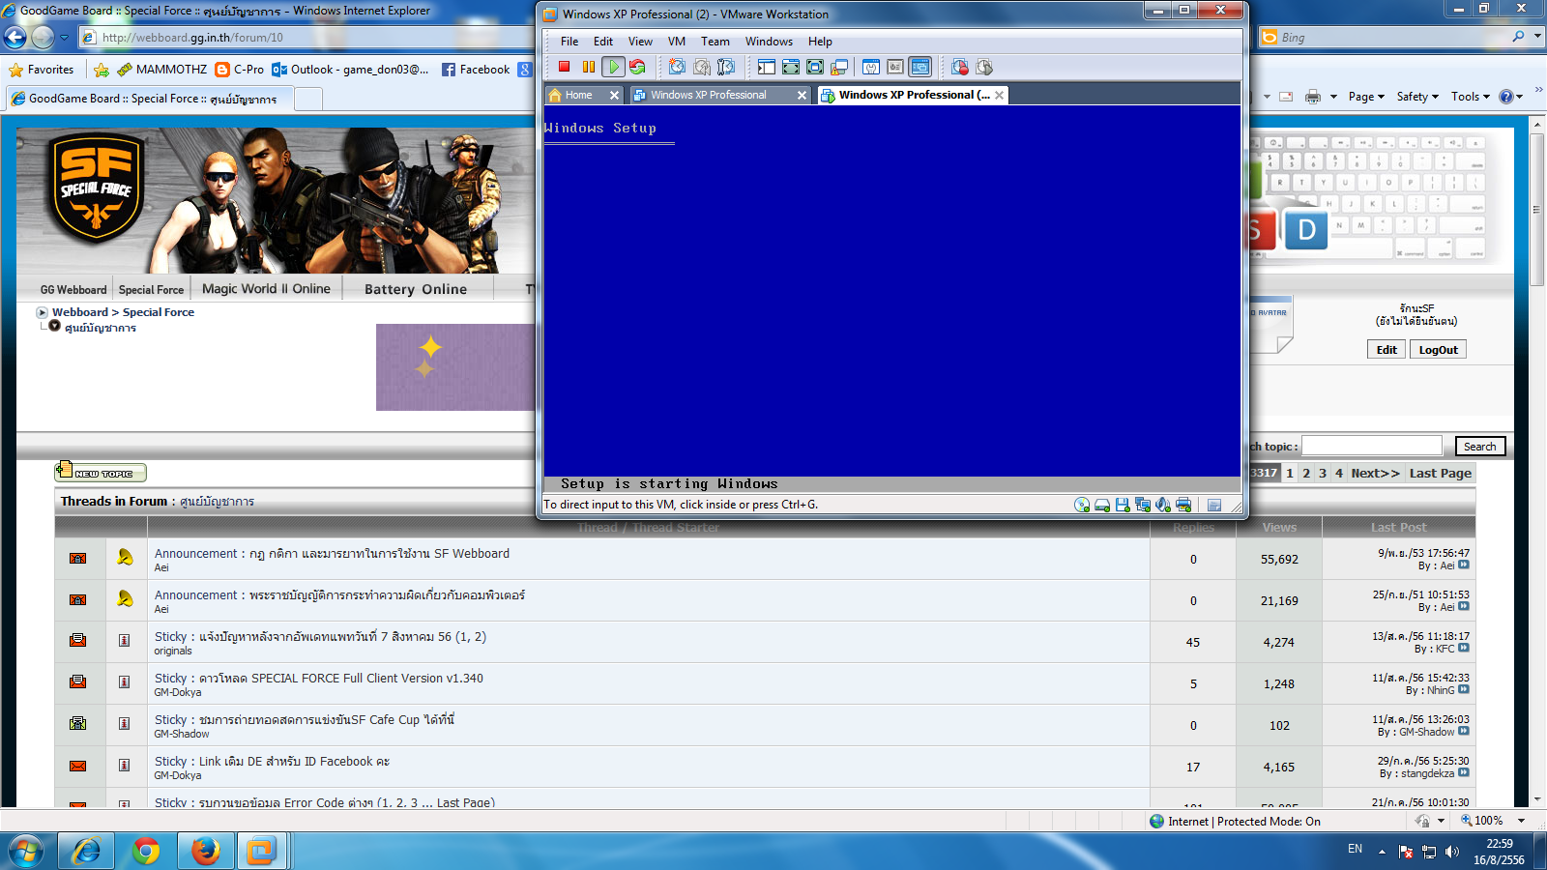The image size is (1547, 870).
Task: Expand the IE command bar overflow chevron
Action: pyautogui.click(x=1538, y=90)
